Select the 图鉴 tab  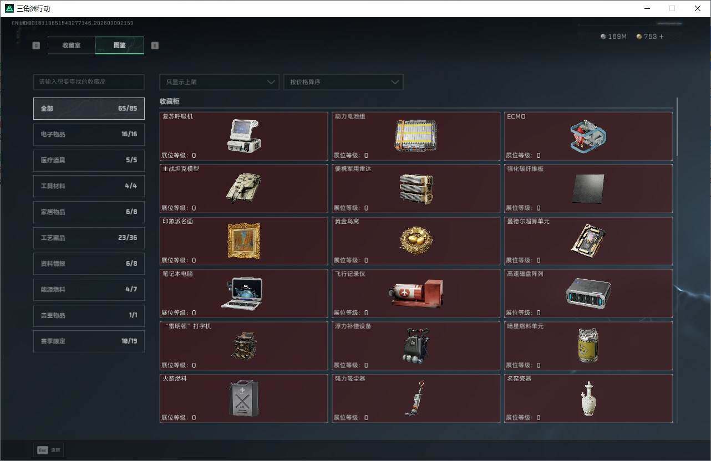point(119,45)
